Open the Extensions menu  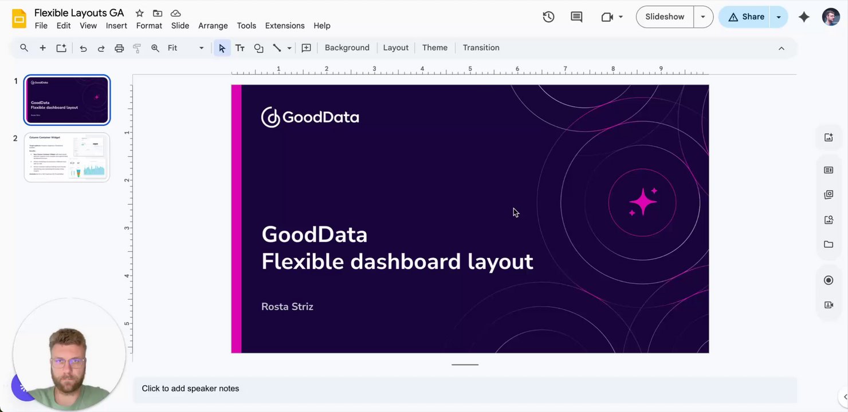pyautogui.click(x=285, y=26)
